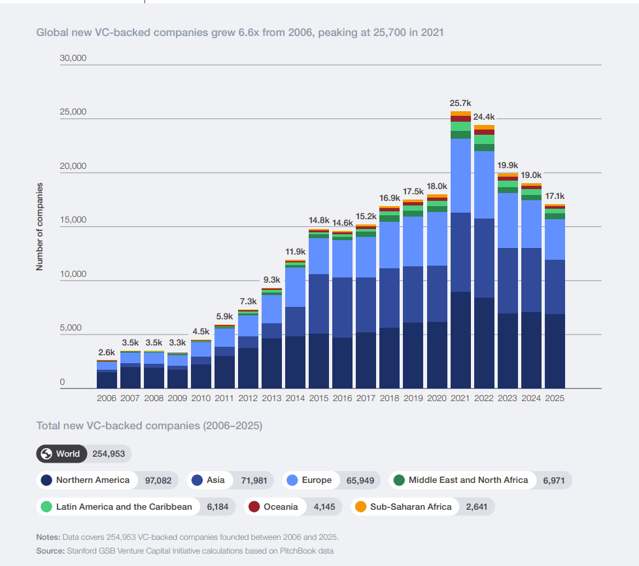Click the 2024 x-axis year label
Viewport: 639px width, 566px height.
click(531, 398)
